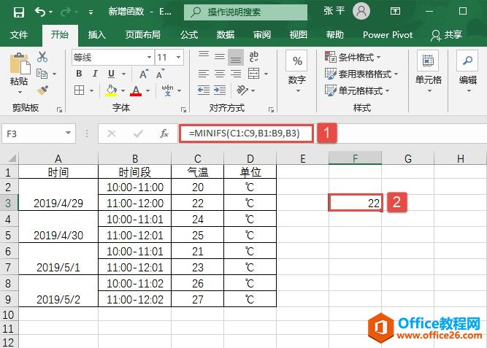
Task: Toggle Align Right horizontal alignment
Action: [236, 74]
